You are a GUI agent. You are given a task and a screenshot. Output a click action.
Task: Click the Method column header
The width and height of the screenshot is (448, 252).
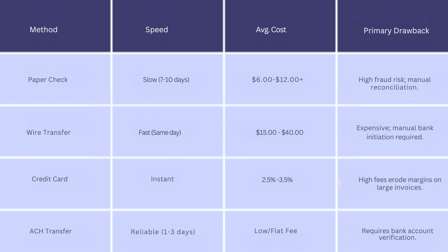pyautogui.click(x=44, y=30)
